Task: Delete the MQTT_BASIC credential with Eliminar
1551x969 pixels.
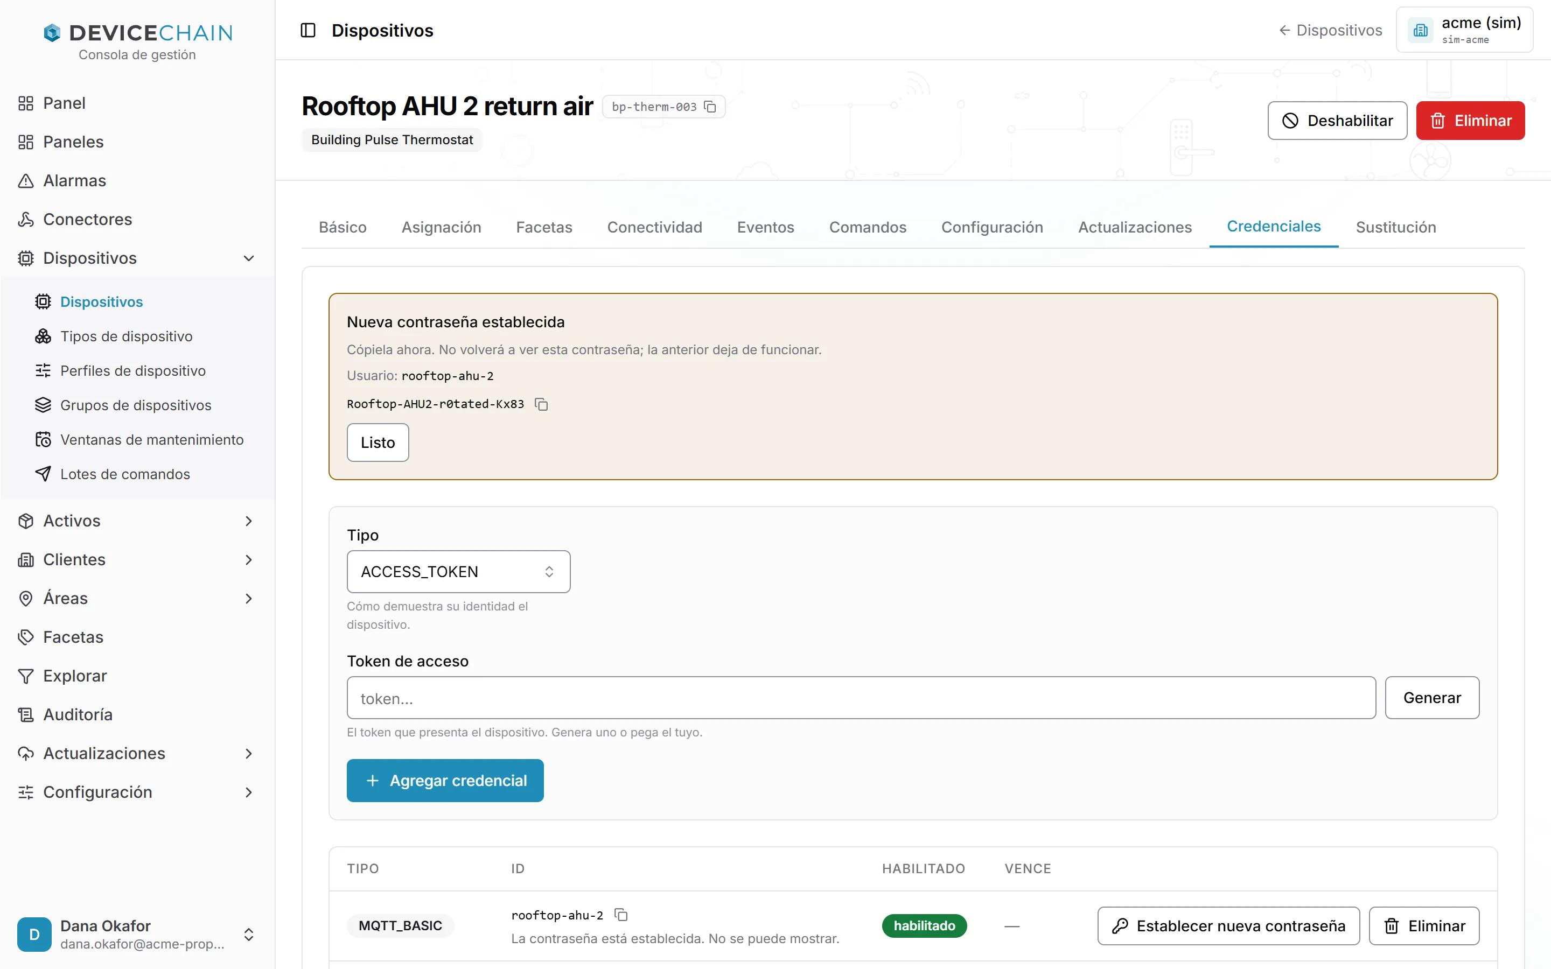Action: pos(1424,925)
